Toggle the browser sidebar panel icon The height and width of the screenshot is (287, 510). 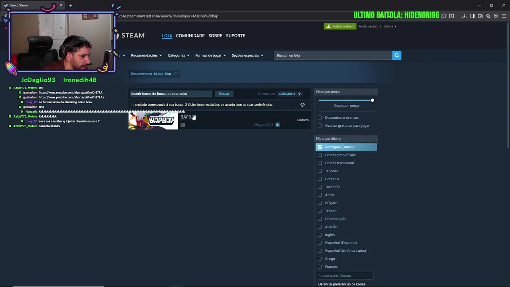472,16
